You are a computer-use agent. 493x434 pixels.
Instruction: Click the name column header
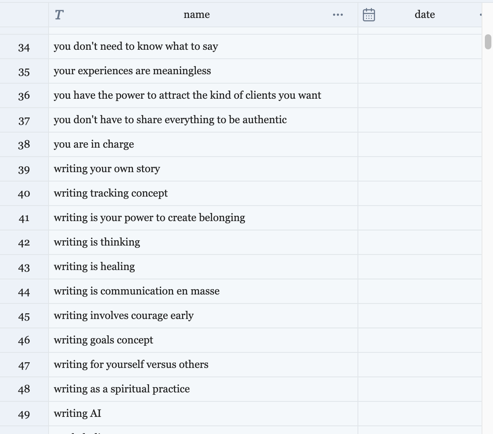pos(197,15)
